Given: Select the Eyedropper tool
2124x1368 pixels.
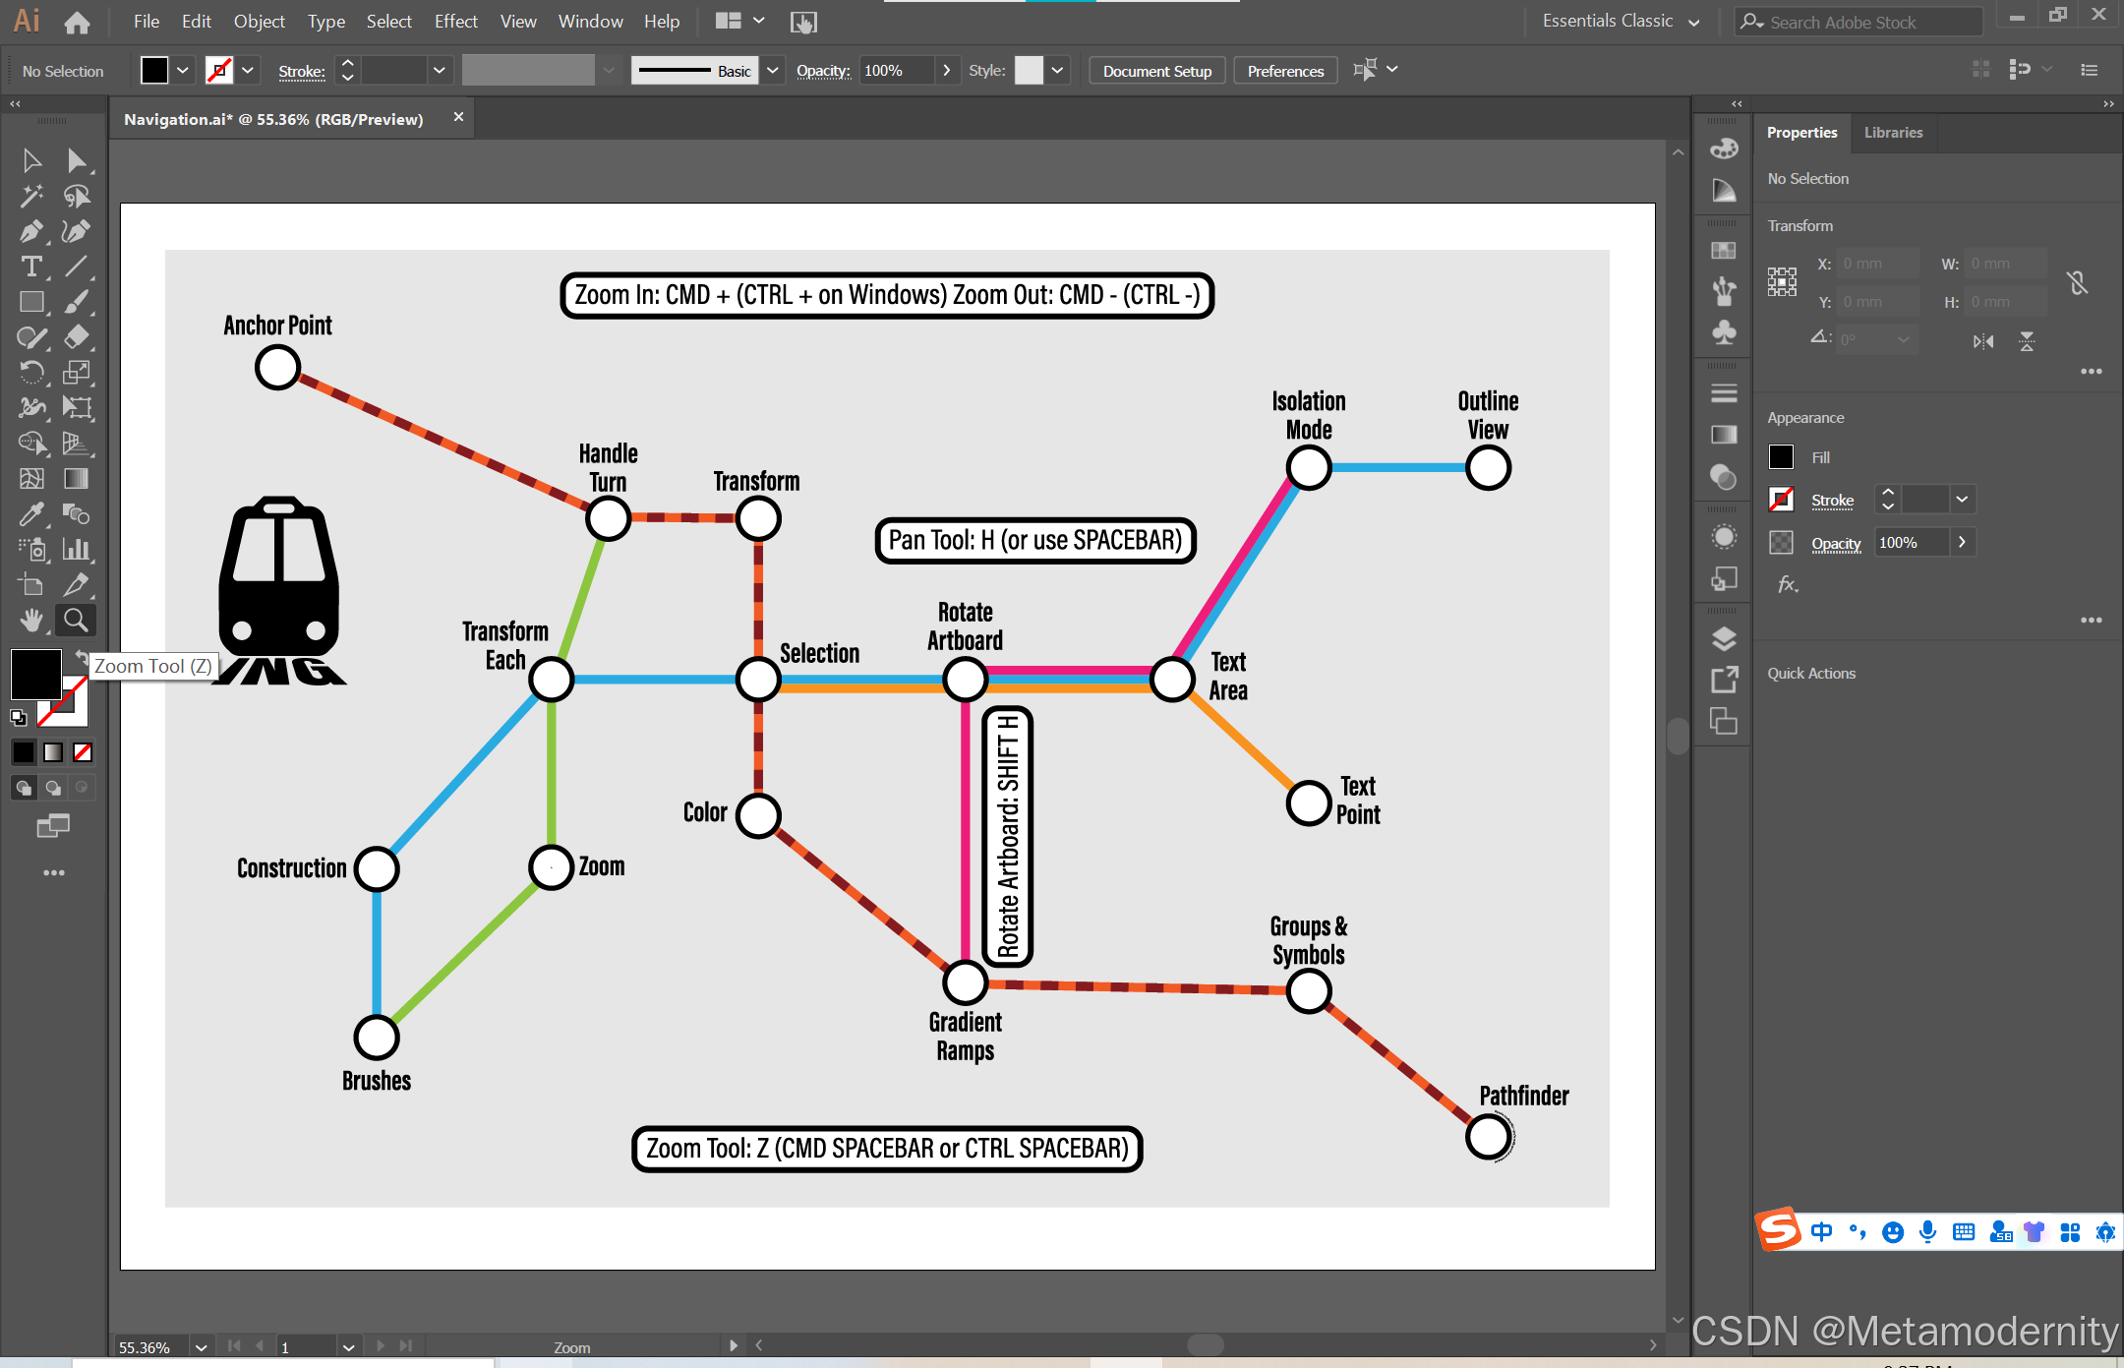Looking at the screenshot, I should (x=30, y=513).
